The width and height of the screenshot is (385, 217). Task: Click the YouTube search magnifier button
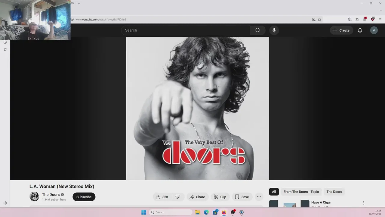point(257,30)
